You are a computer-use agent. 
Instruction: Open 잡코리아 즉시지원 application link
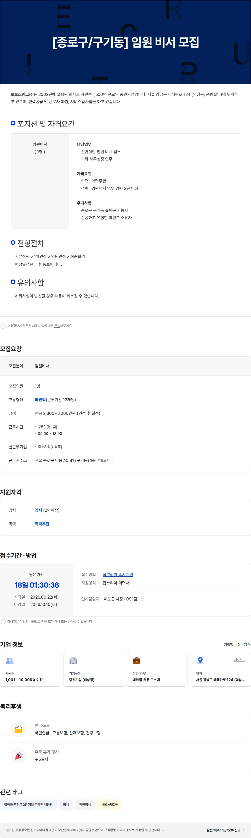(118, 575)
